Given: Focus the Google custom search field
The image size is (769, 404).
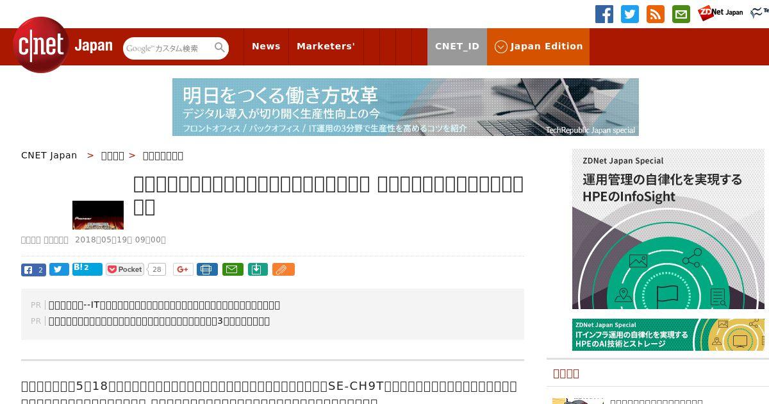Looking at the screenshot, I should 168,48.
